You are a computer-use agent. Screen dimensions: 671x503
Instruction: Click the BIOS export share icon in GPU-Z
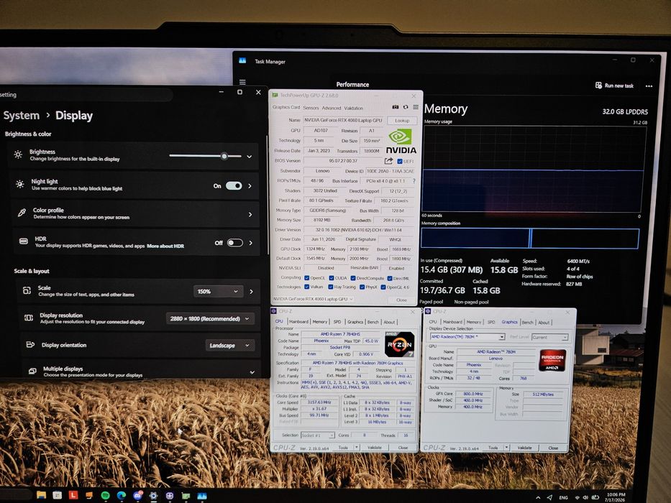[388, 161]
